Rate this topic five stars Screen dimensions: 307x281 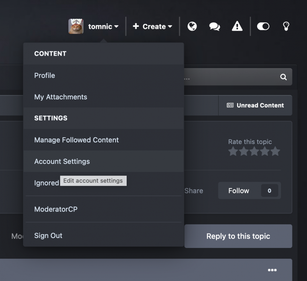click(x=276, y=152)
